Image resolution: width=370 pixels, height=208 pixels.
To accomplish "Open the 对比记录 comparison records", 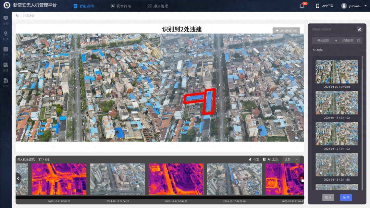I will [x=270, y=159].
